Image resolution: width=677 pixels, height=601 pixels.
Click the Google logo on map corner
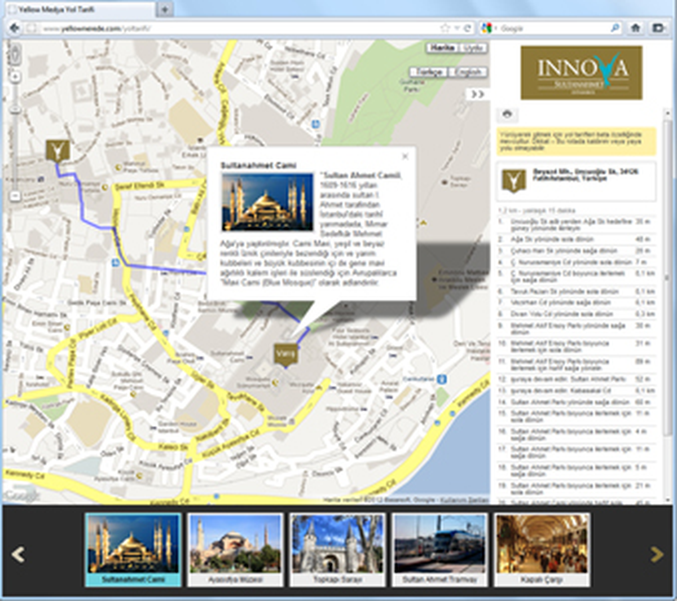tap(21, 495)
